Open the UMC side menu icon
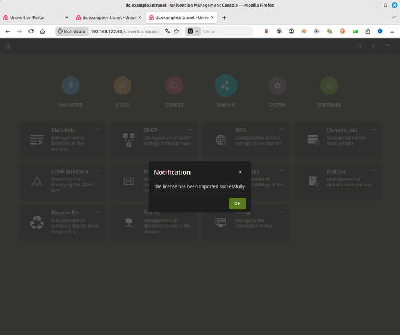 click(388, 46)
